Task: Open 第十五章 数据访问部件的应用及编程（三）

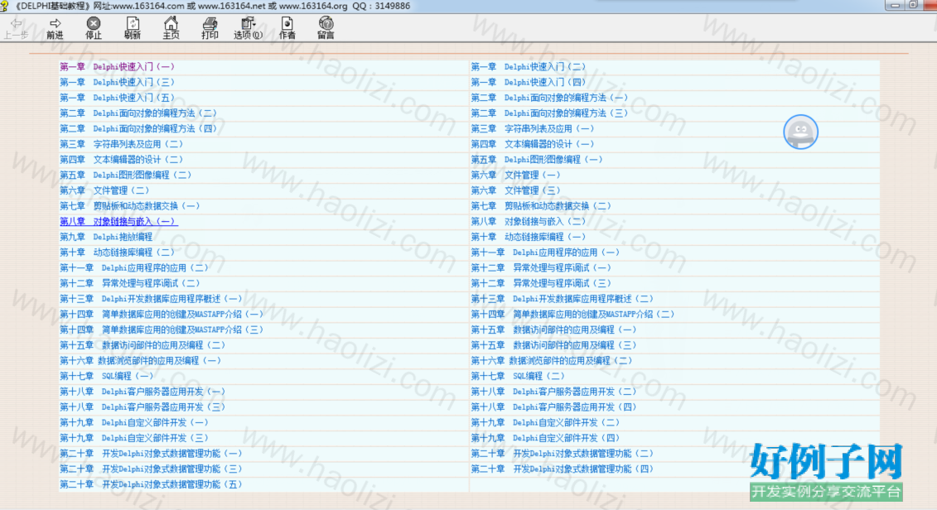Action: [x=553, y=346]
